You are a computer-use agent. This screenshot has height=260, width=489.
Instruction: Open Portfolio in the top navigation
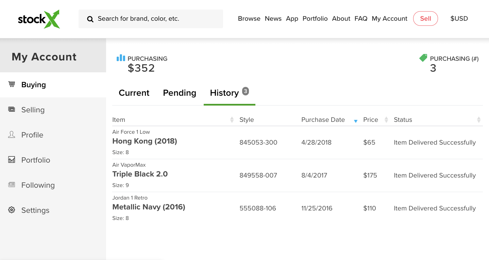(x=315, y=19)
